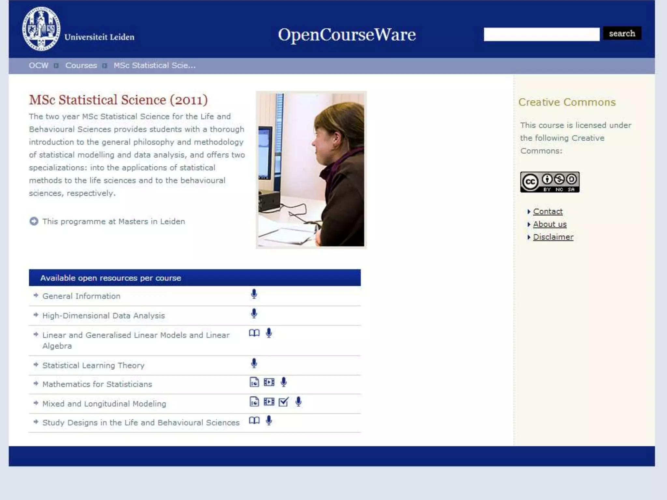
Task: Click video icon for Mixed and Longitudinal Modeling
Action: point(269,402)
